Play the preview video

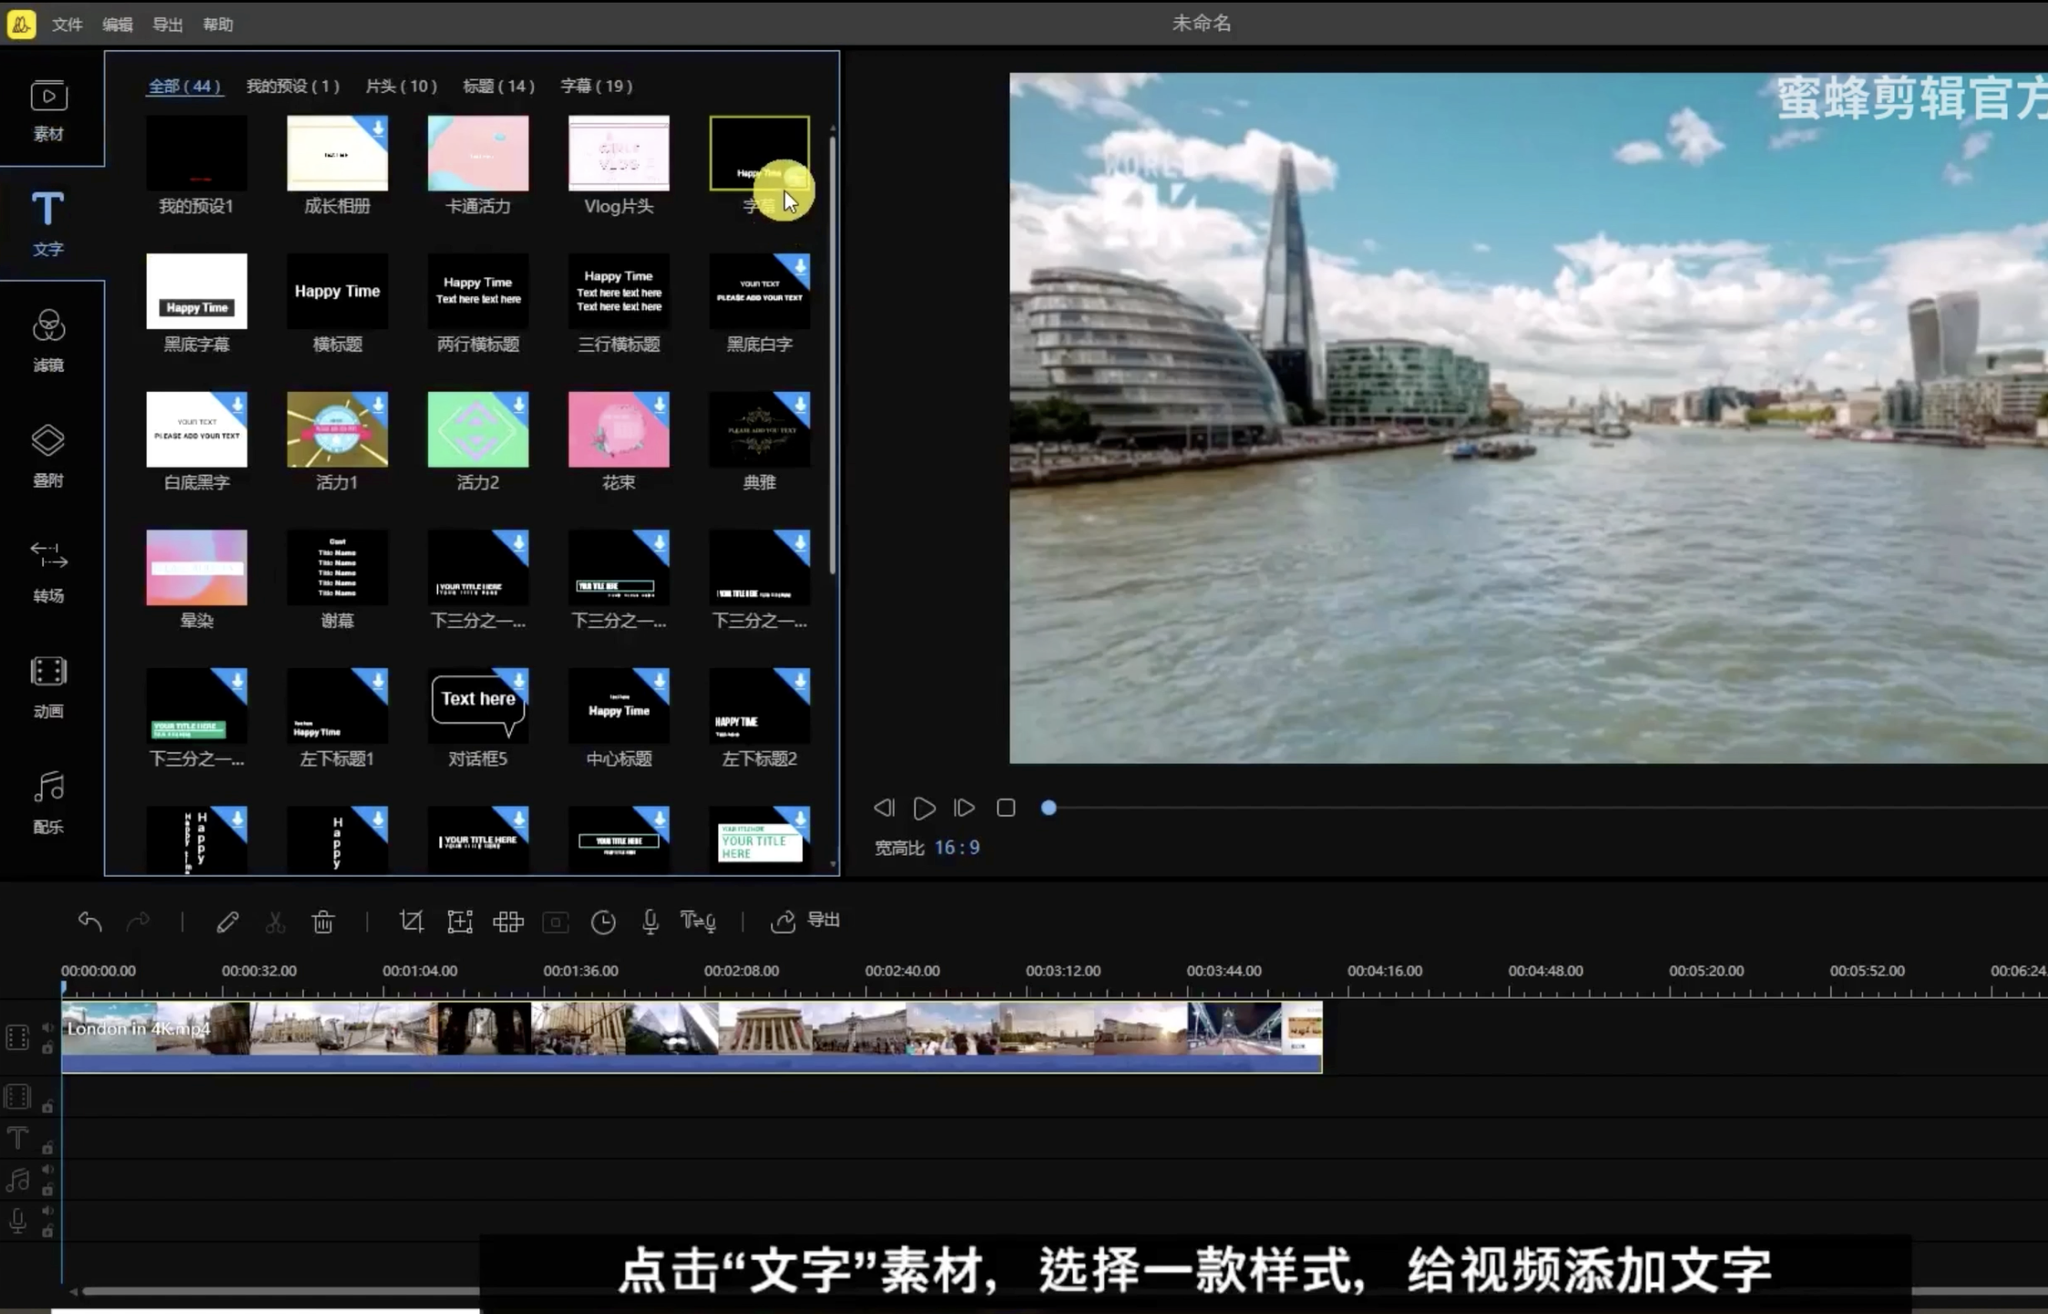925,808
